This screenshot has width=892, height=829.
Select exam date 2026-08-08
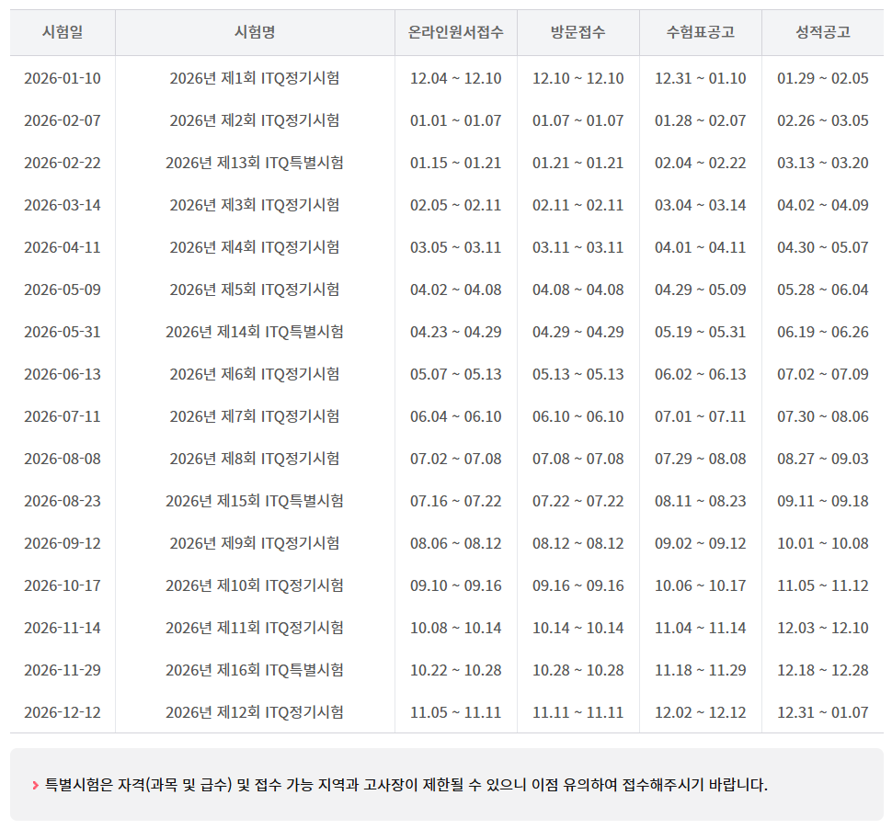pyautogui.click(x=63, y=459)
